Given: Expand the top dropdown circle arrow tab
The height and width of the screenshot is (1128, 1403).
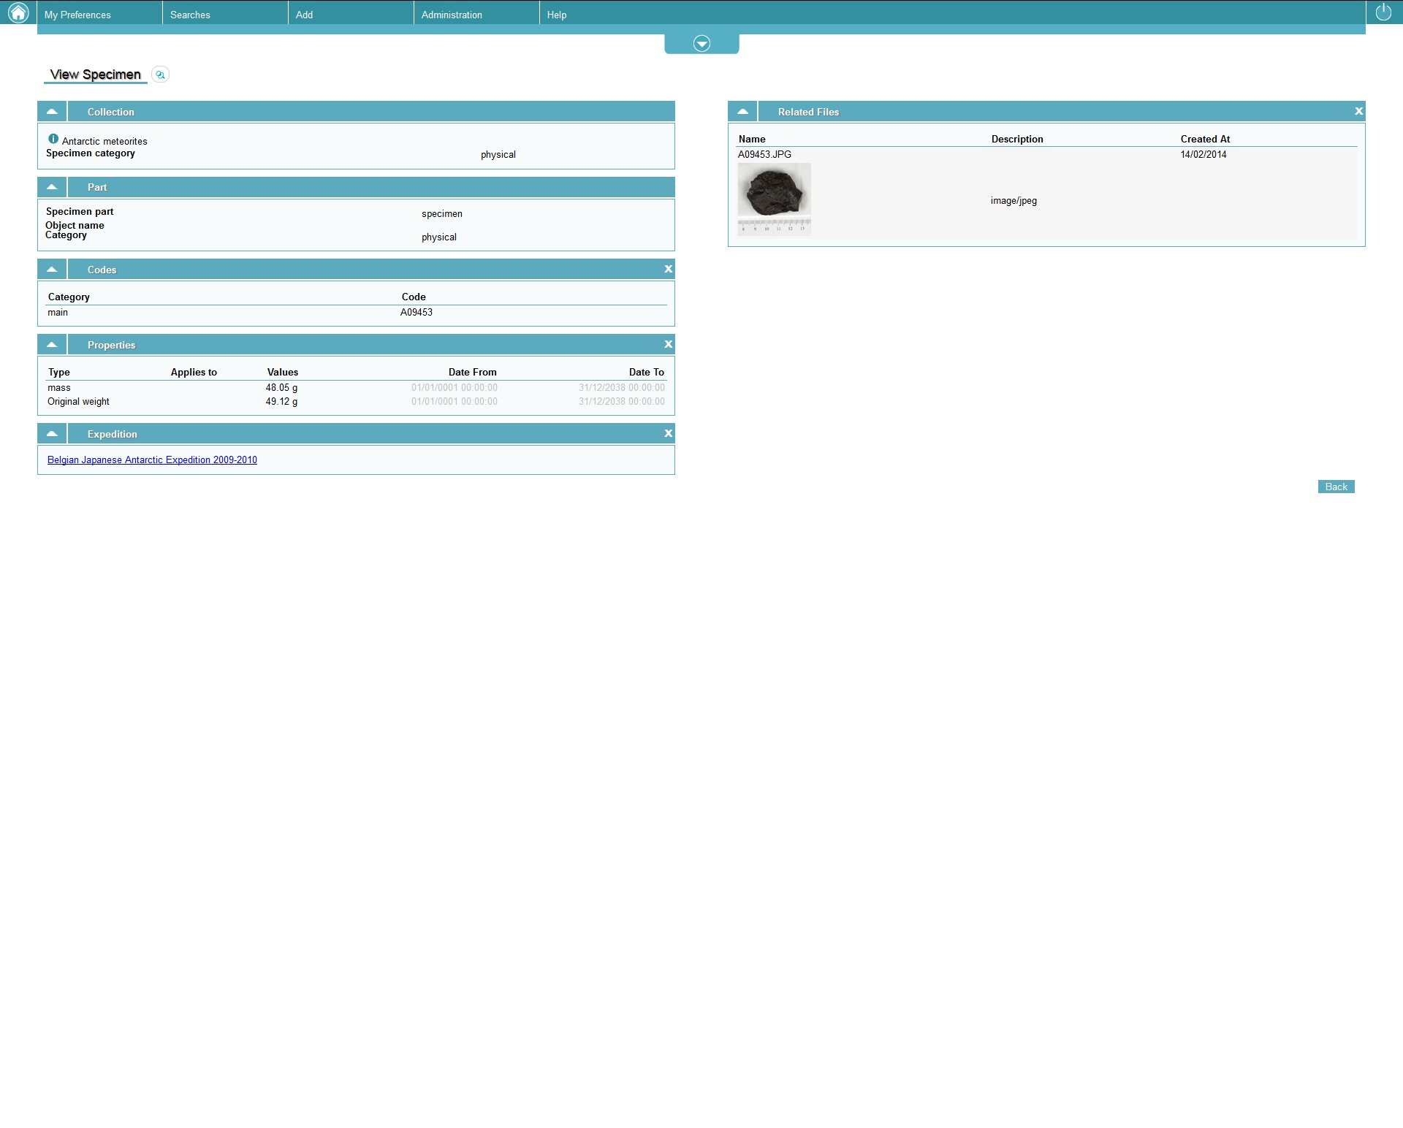Looking at the screenshot, I should [x=701, y=44].
